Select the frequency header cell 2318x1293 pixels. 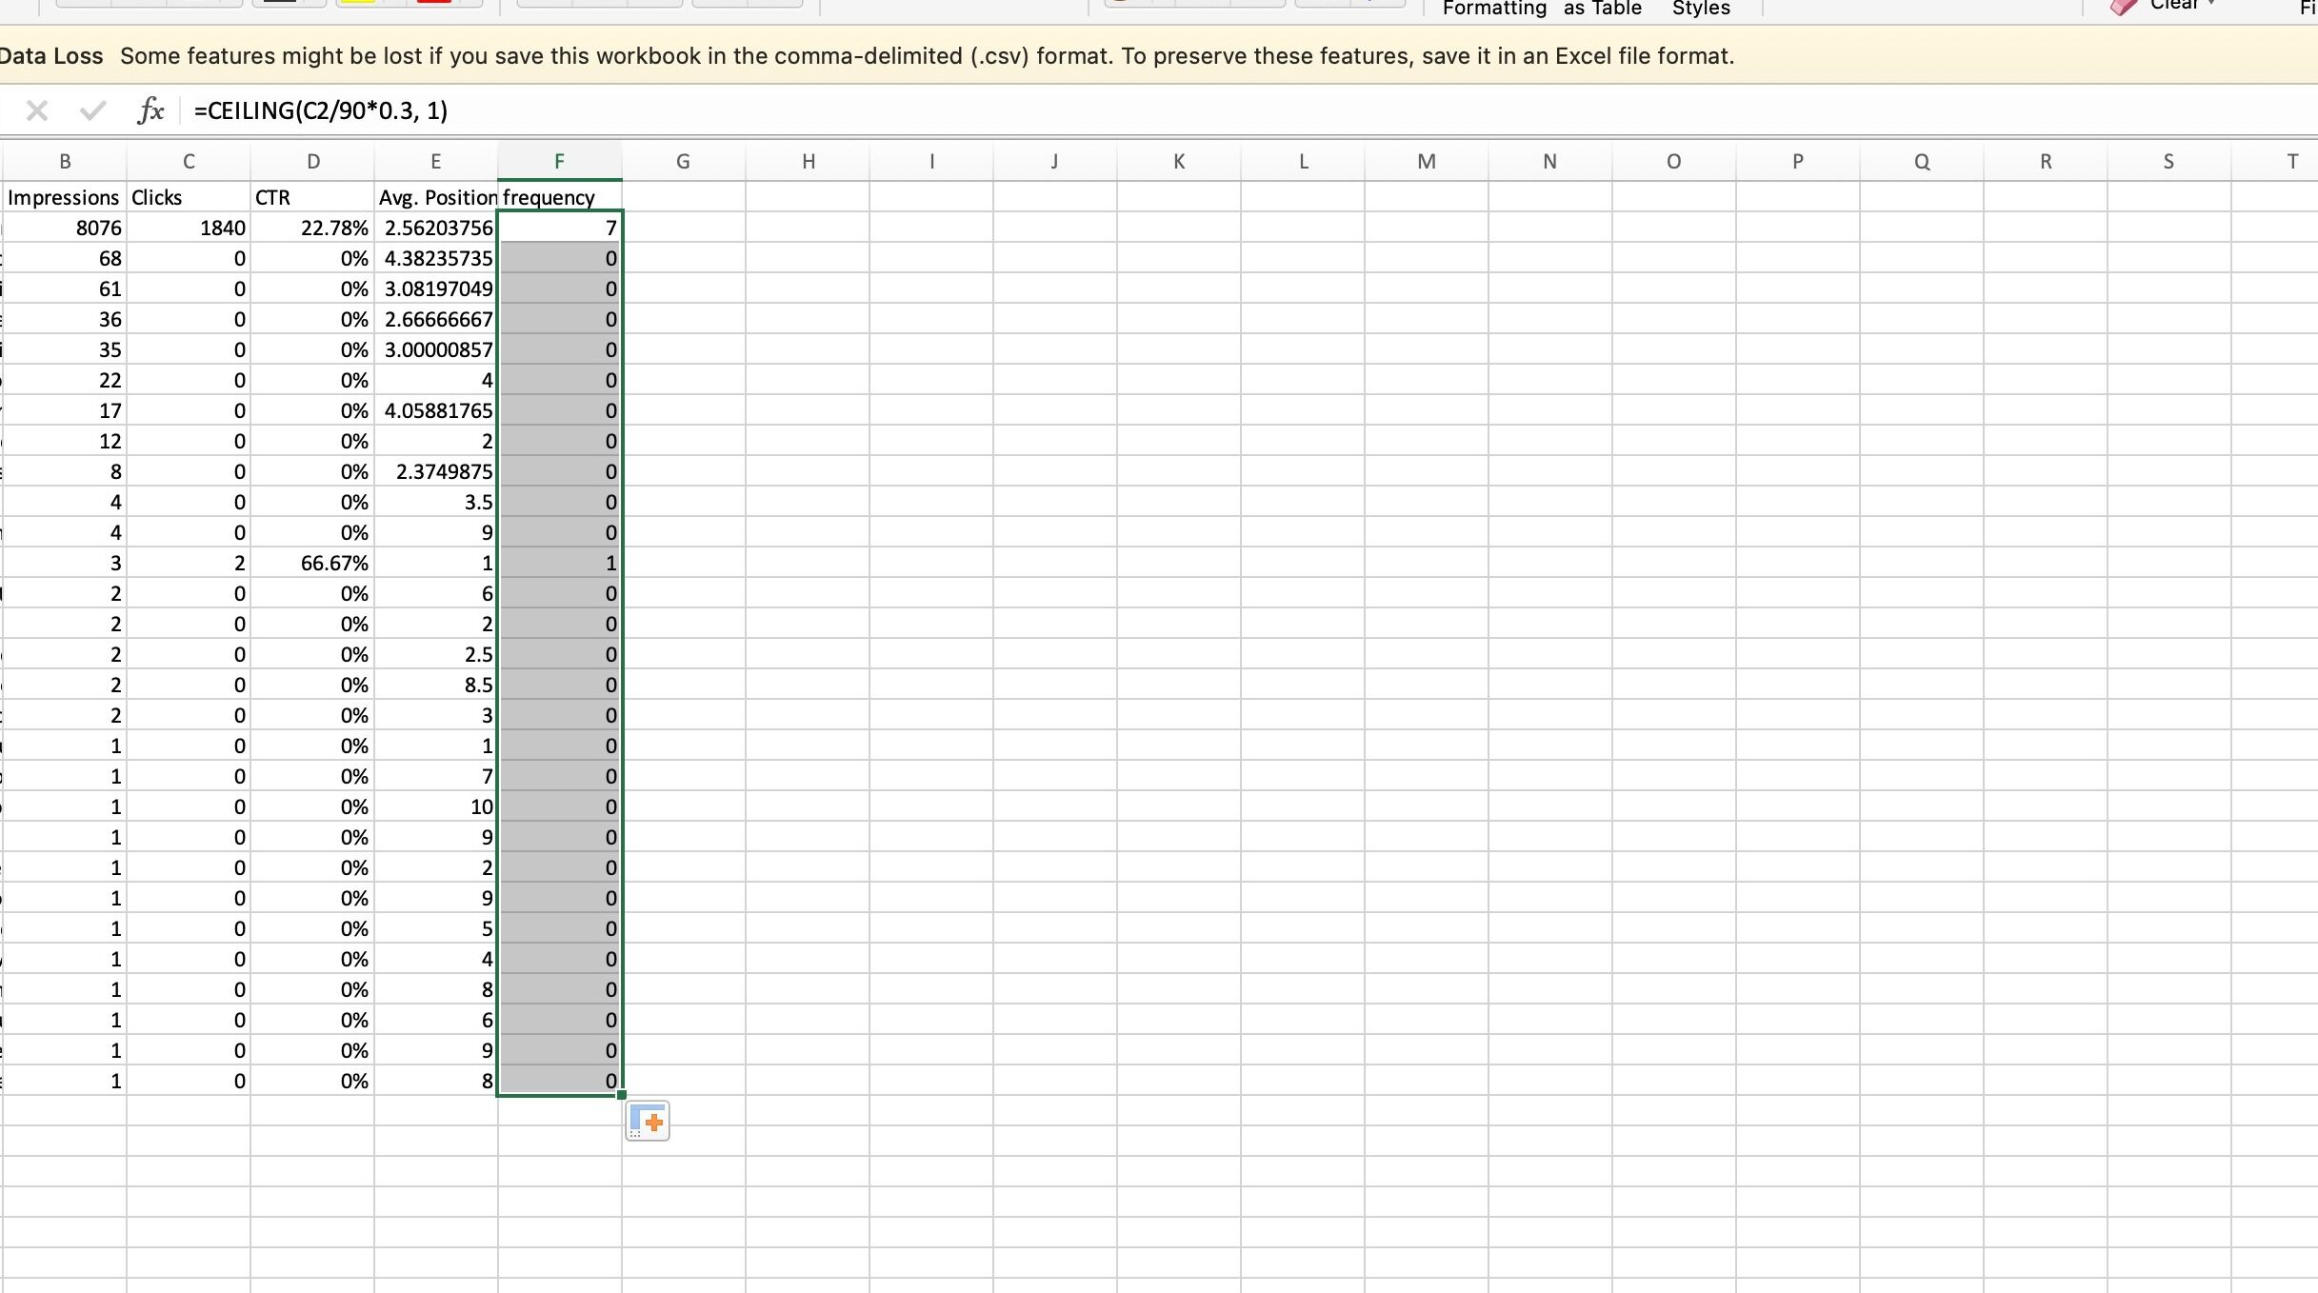[560, 197]
